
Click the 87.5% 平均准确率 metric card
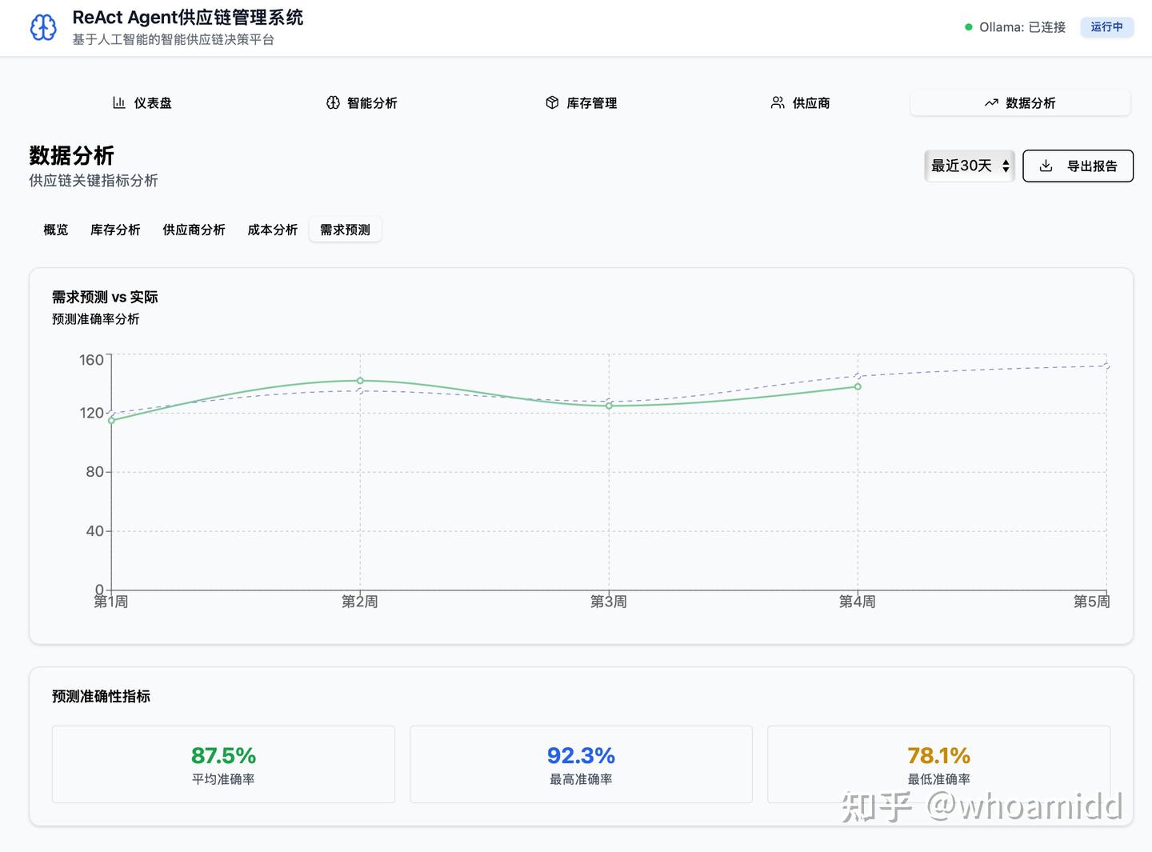tap(223, 764)
